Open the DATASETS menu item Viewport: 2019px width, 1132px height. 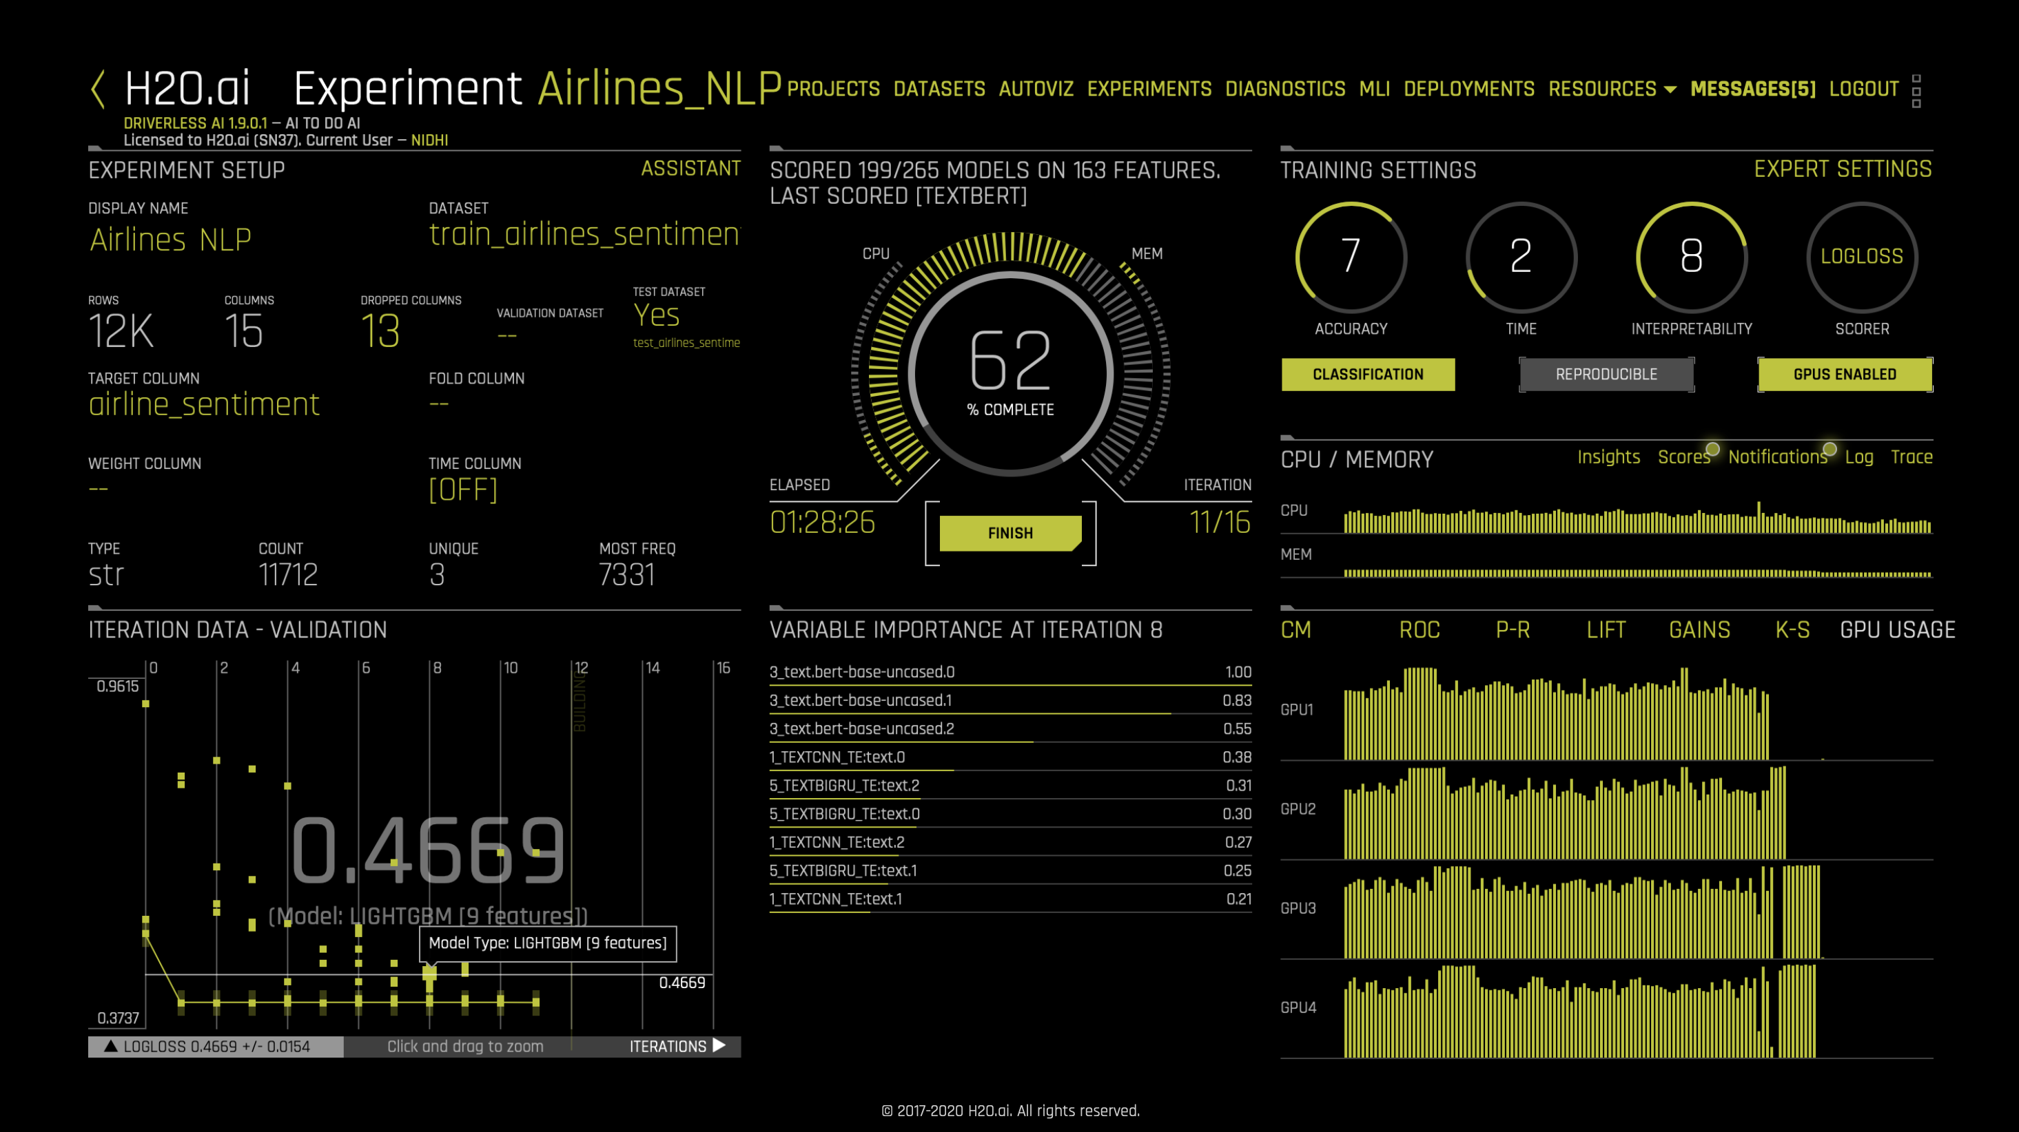(x=939, y=90)
